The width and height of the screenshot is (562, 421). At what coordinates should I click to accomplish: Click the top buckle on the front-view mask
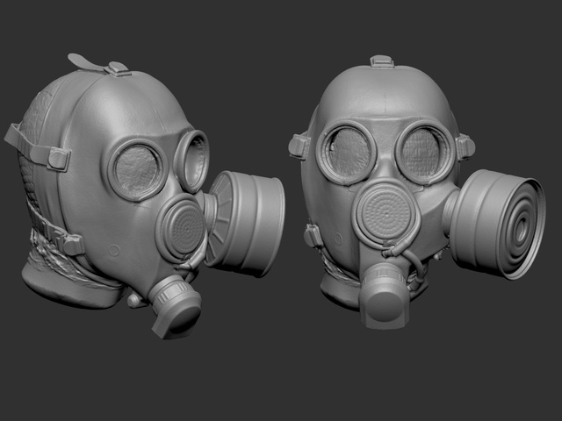coord(382,61)
